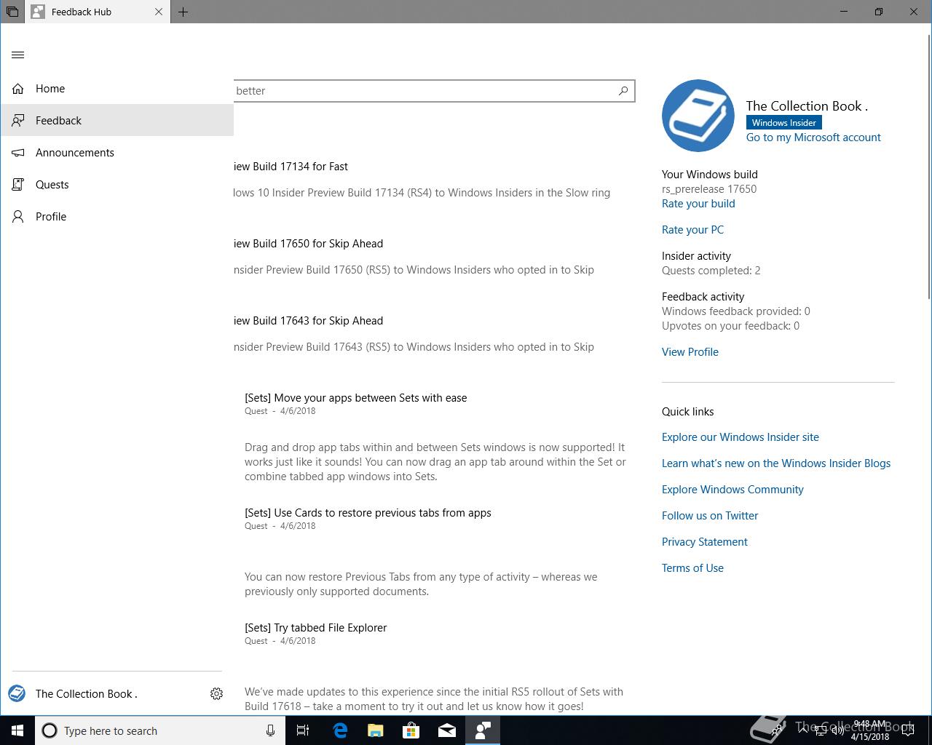Click the Home house icon

pos(18,89)
